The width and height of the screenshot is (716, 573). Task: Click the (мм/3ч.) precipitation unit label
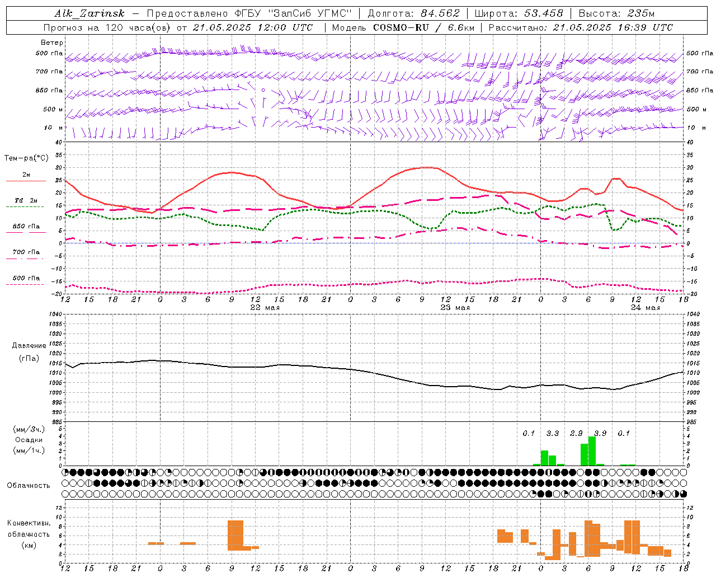[29, 429]
